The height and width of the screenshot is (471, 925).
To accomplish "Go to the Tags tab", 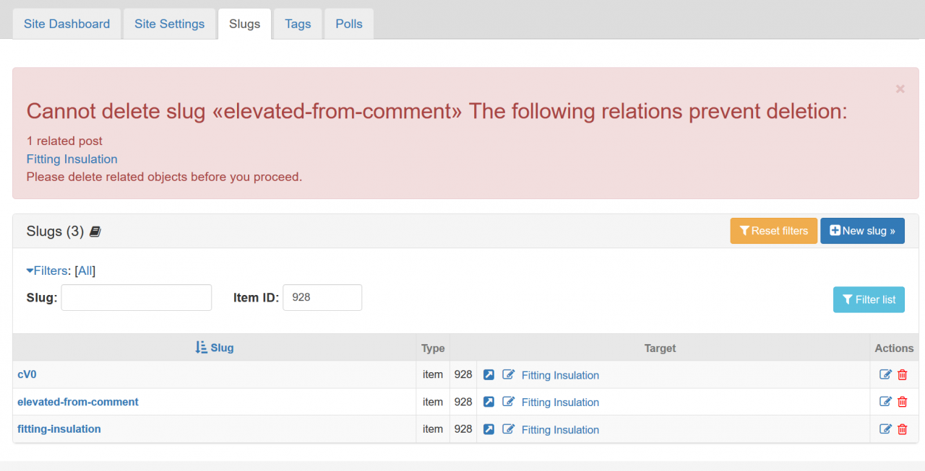I will (x=298, y=24).
